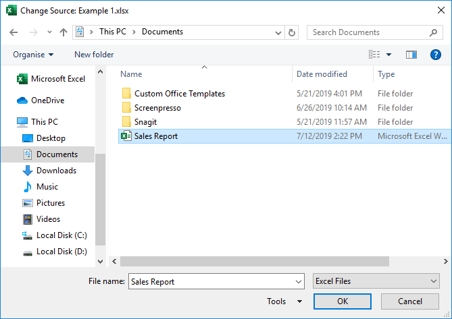
Task: Select Microsoft Excel in navigation pane
Action: (x=58, y=79)
